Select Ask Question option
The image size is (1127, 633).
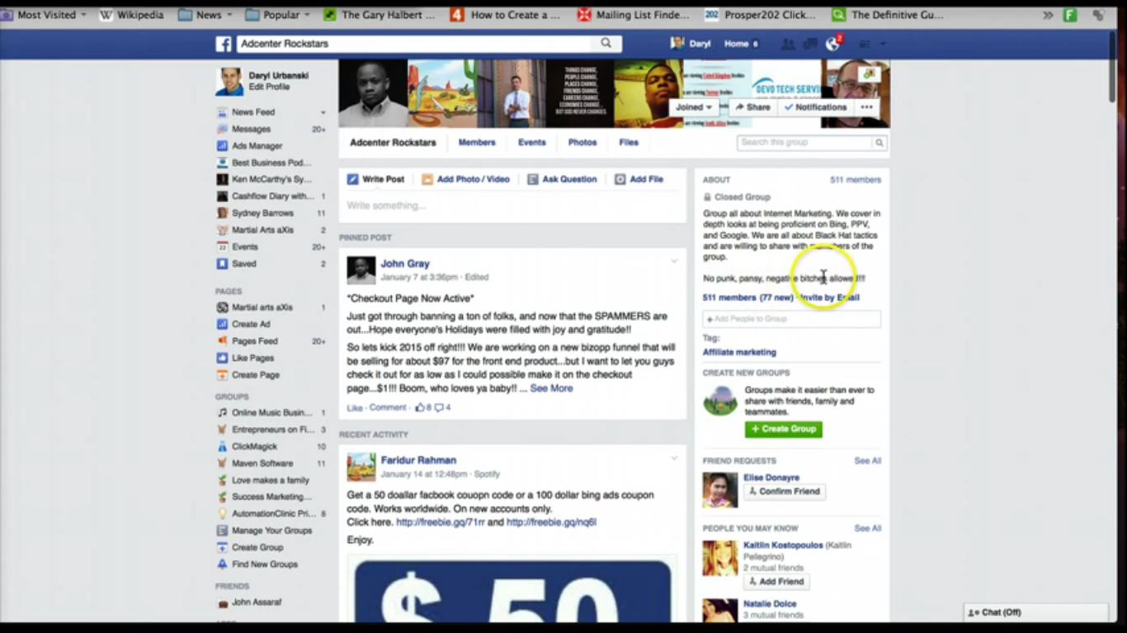click(562, 179)
